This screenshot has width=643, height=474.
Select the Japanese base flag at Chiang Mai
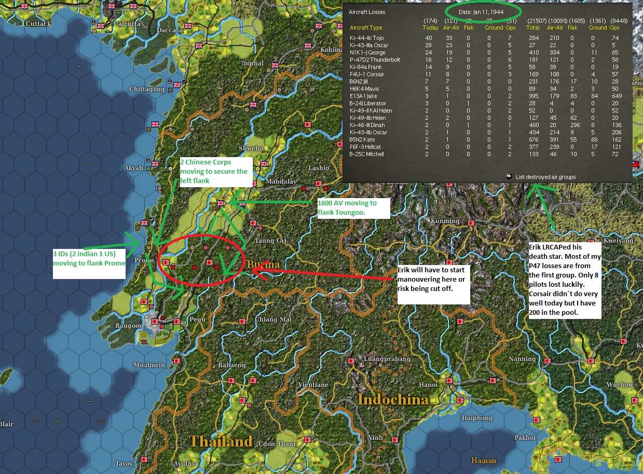(242, 322)
